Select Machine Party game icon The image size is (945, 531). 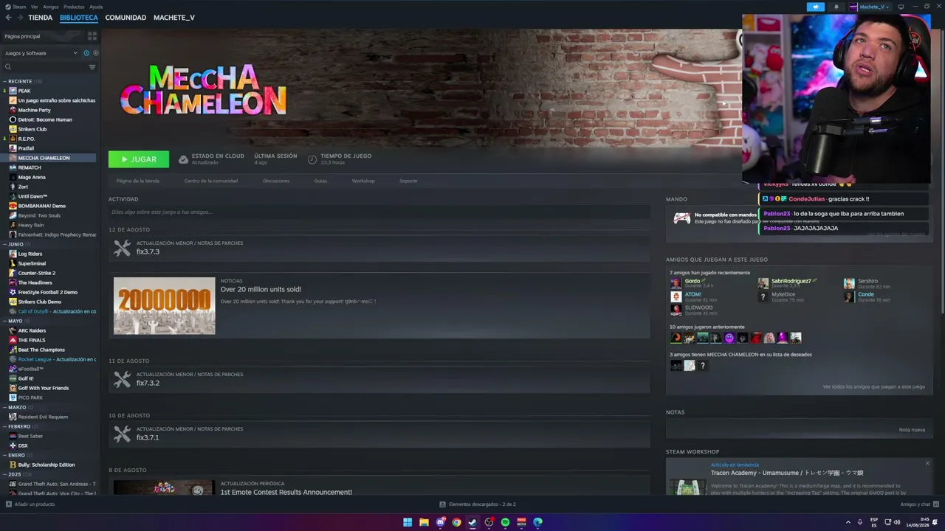point(13,110)
